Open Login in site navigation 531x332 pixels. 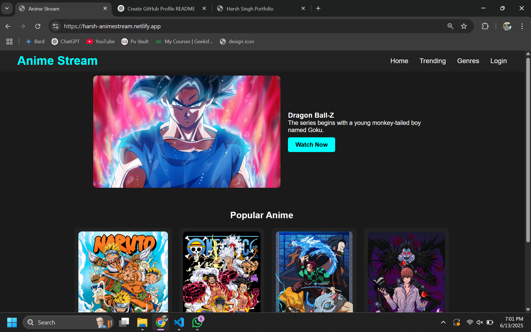click(499, 61)
